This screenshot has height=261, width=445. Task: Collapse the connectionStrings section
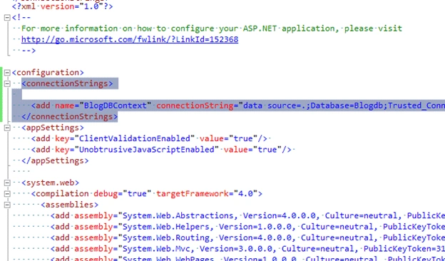(x=7, y=83)
